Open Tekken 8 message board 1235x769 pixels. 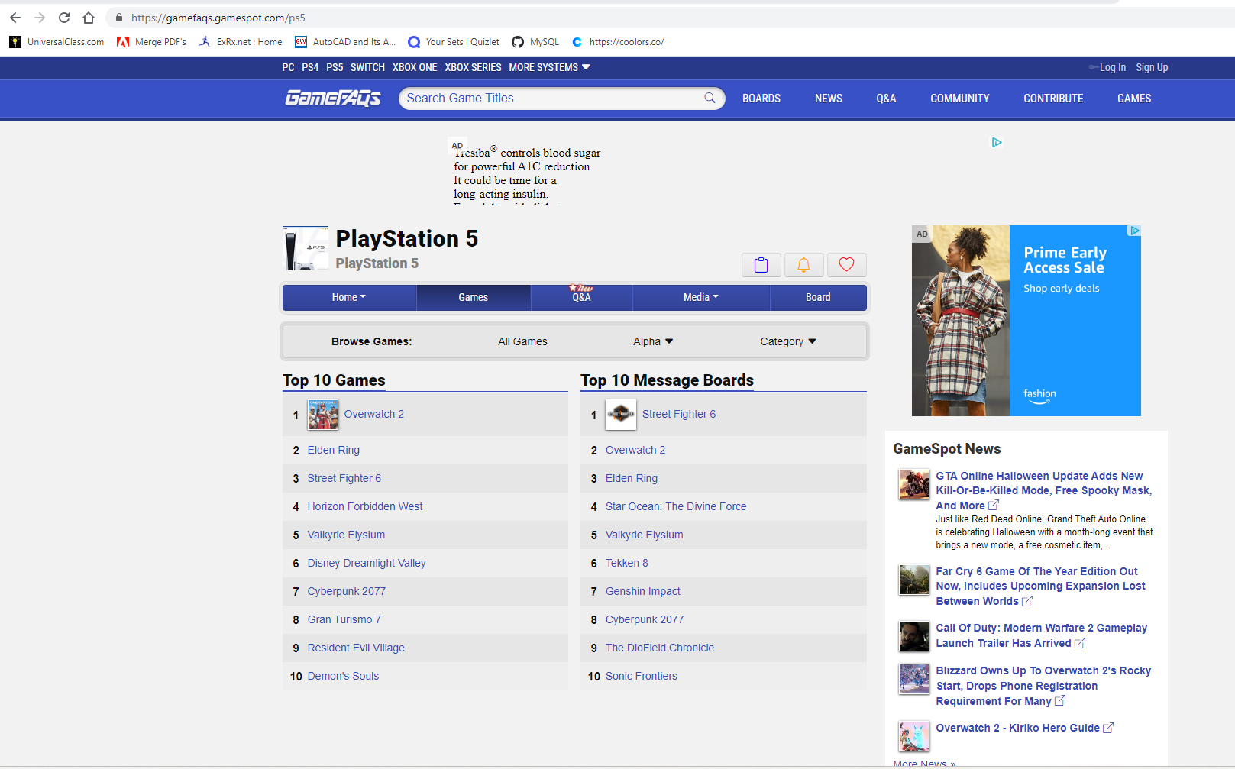coord(627,563)
